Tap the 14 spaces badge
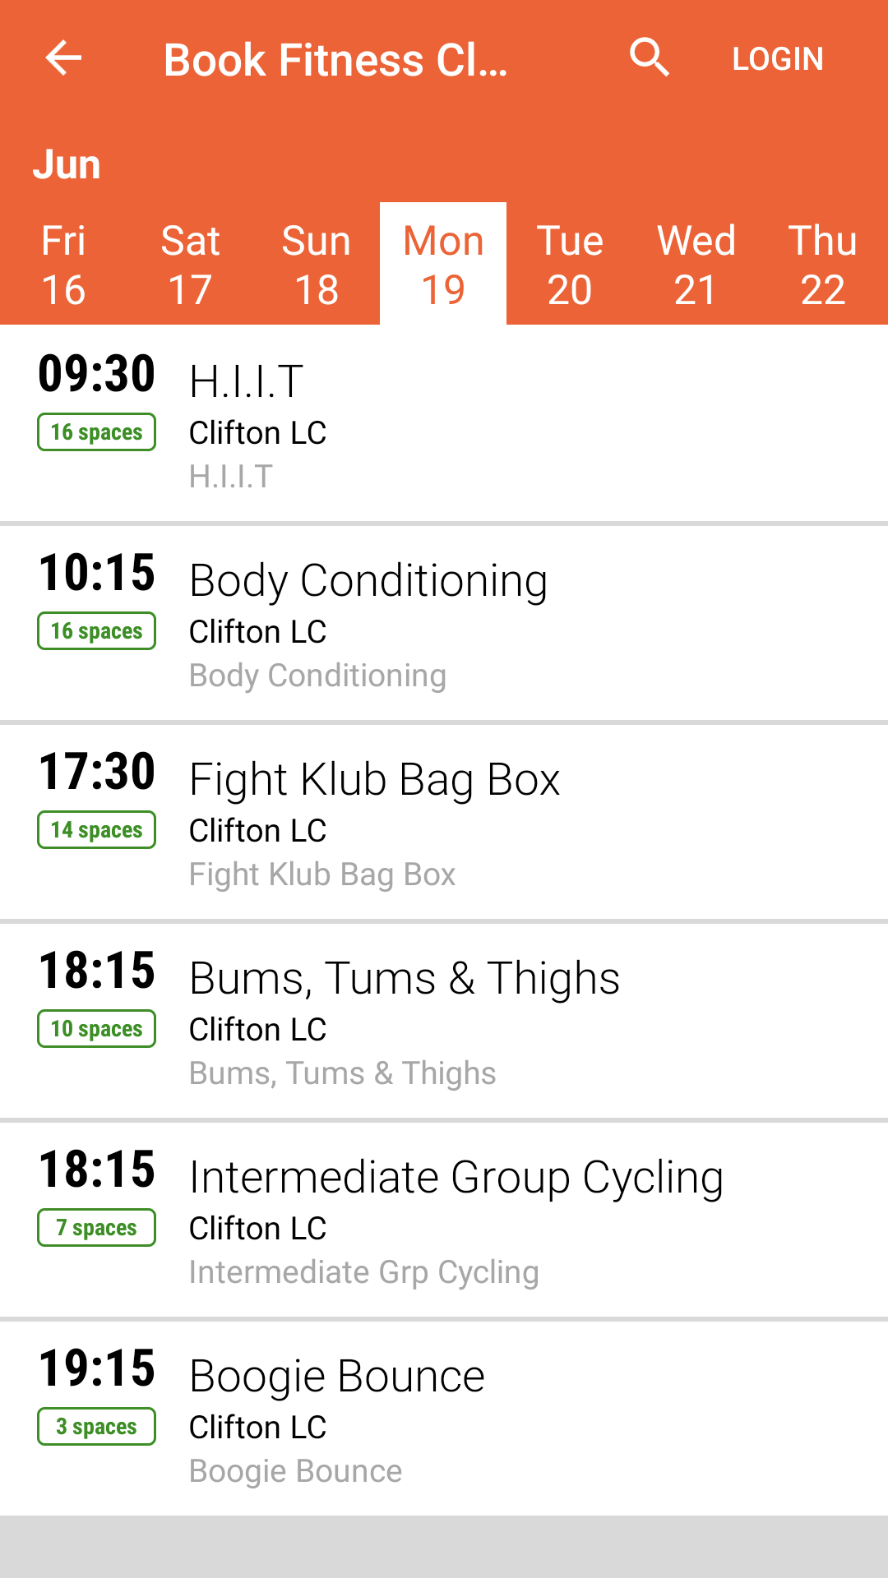This screenshot has width=888, height=1578. tap(96, 830)
